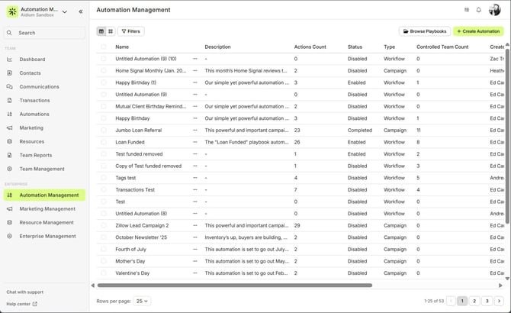Tick checkbox for Jumbo Loan Referral

104,131
